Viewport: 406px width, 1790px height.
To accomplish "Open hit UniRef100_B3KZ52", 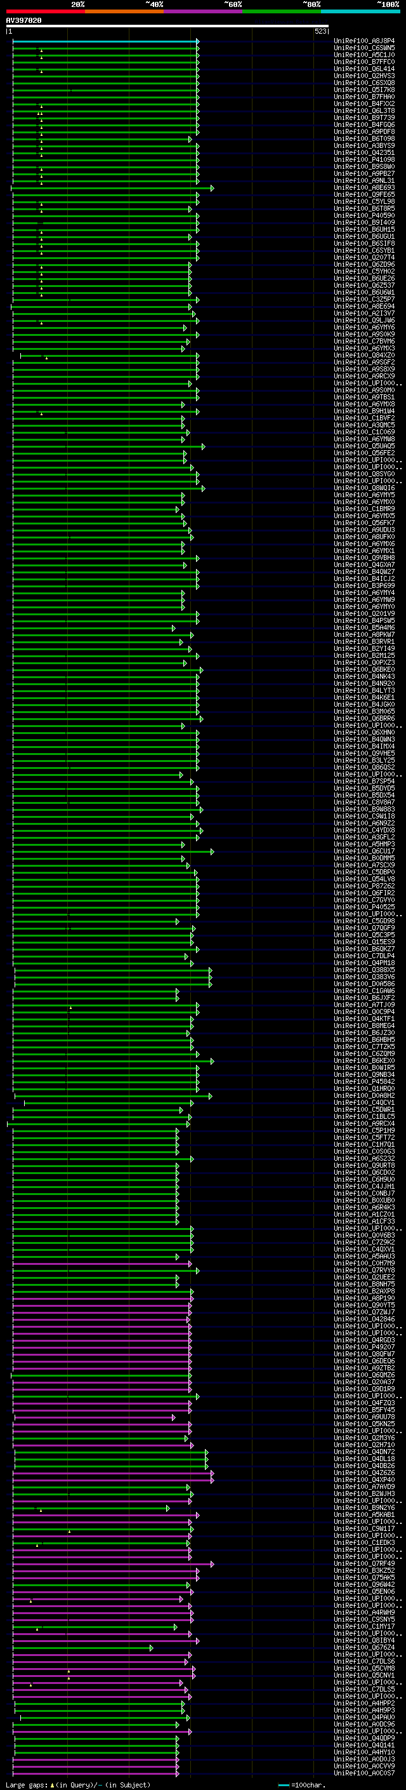I will pos(364,1570).
